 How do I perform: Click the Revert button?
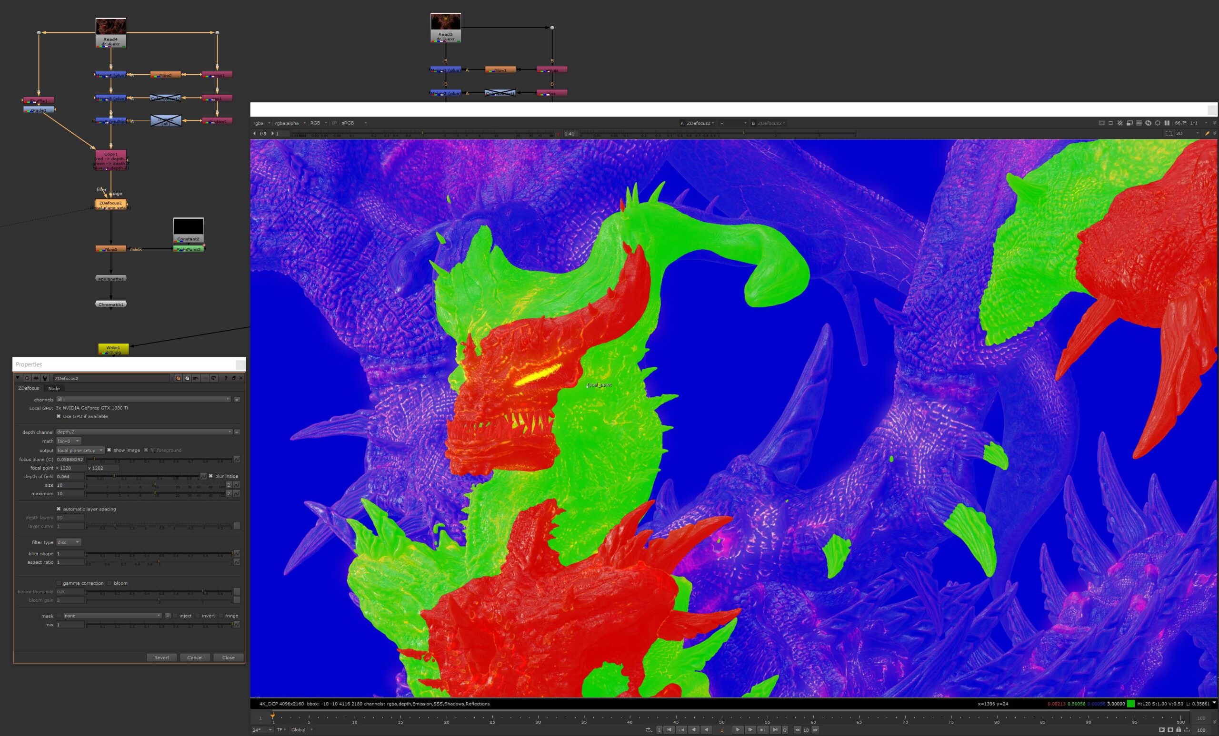(162, 657)
